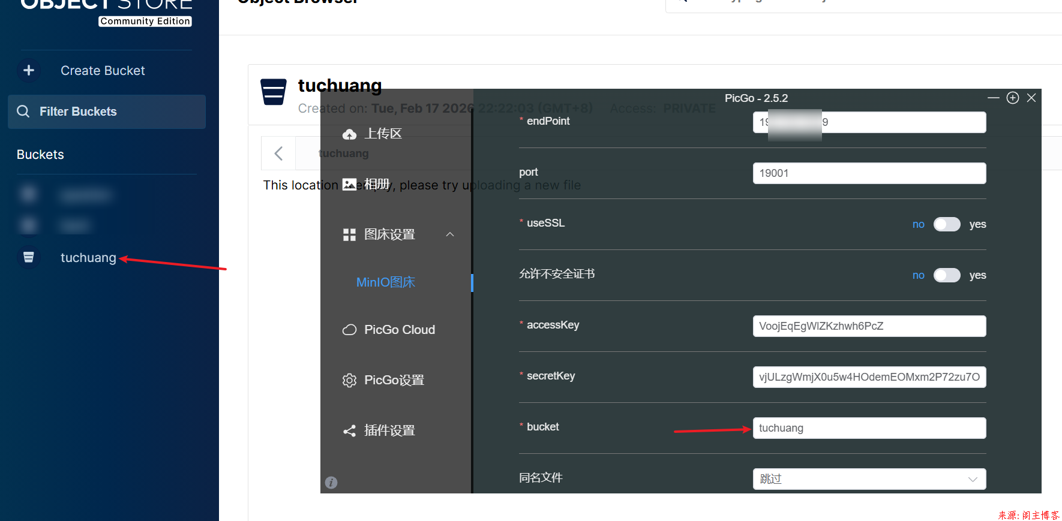
Task: Click the Community Edition badge
Action: (x=145, y=21)
